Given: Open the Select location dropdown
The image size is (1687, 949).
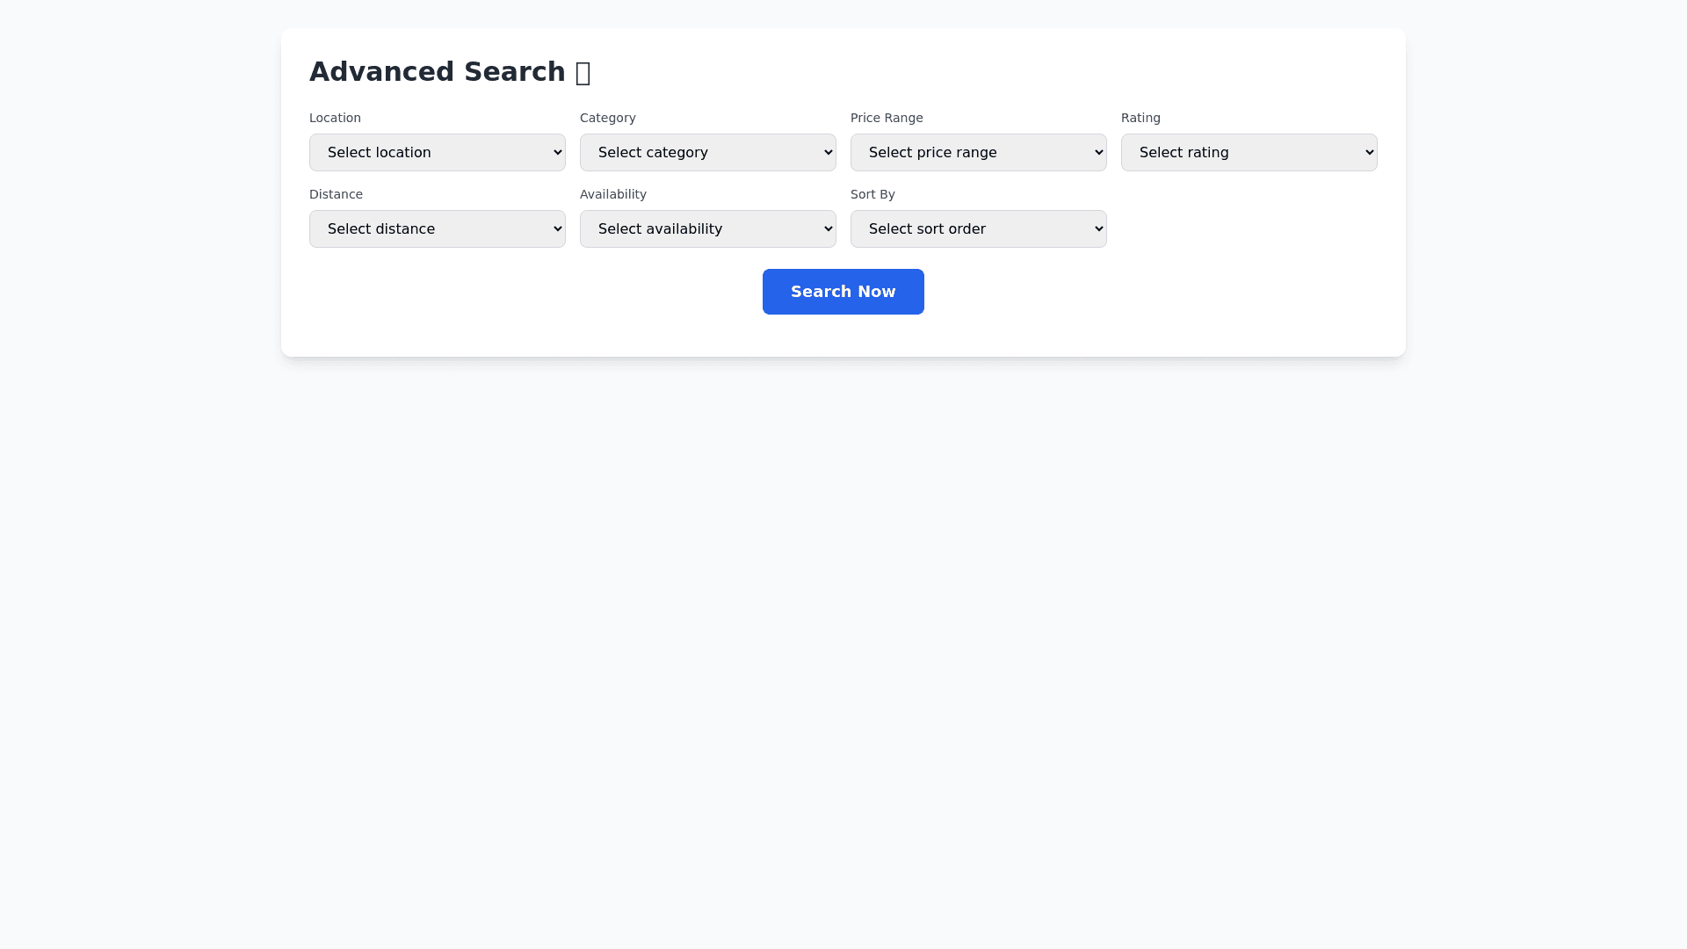Looking at the screenshot, I should click(437, 152).
